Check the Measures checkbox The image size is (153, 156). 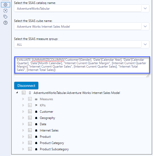click(x=30, y=99)
